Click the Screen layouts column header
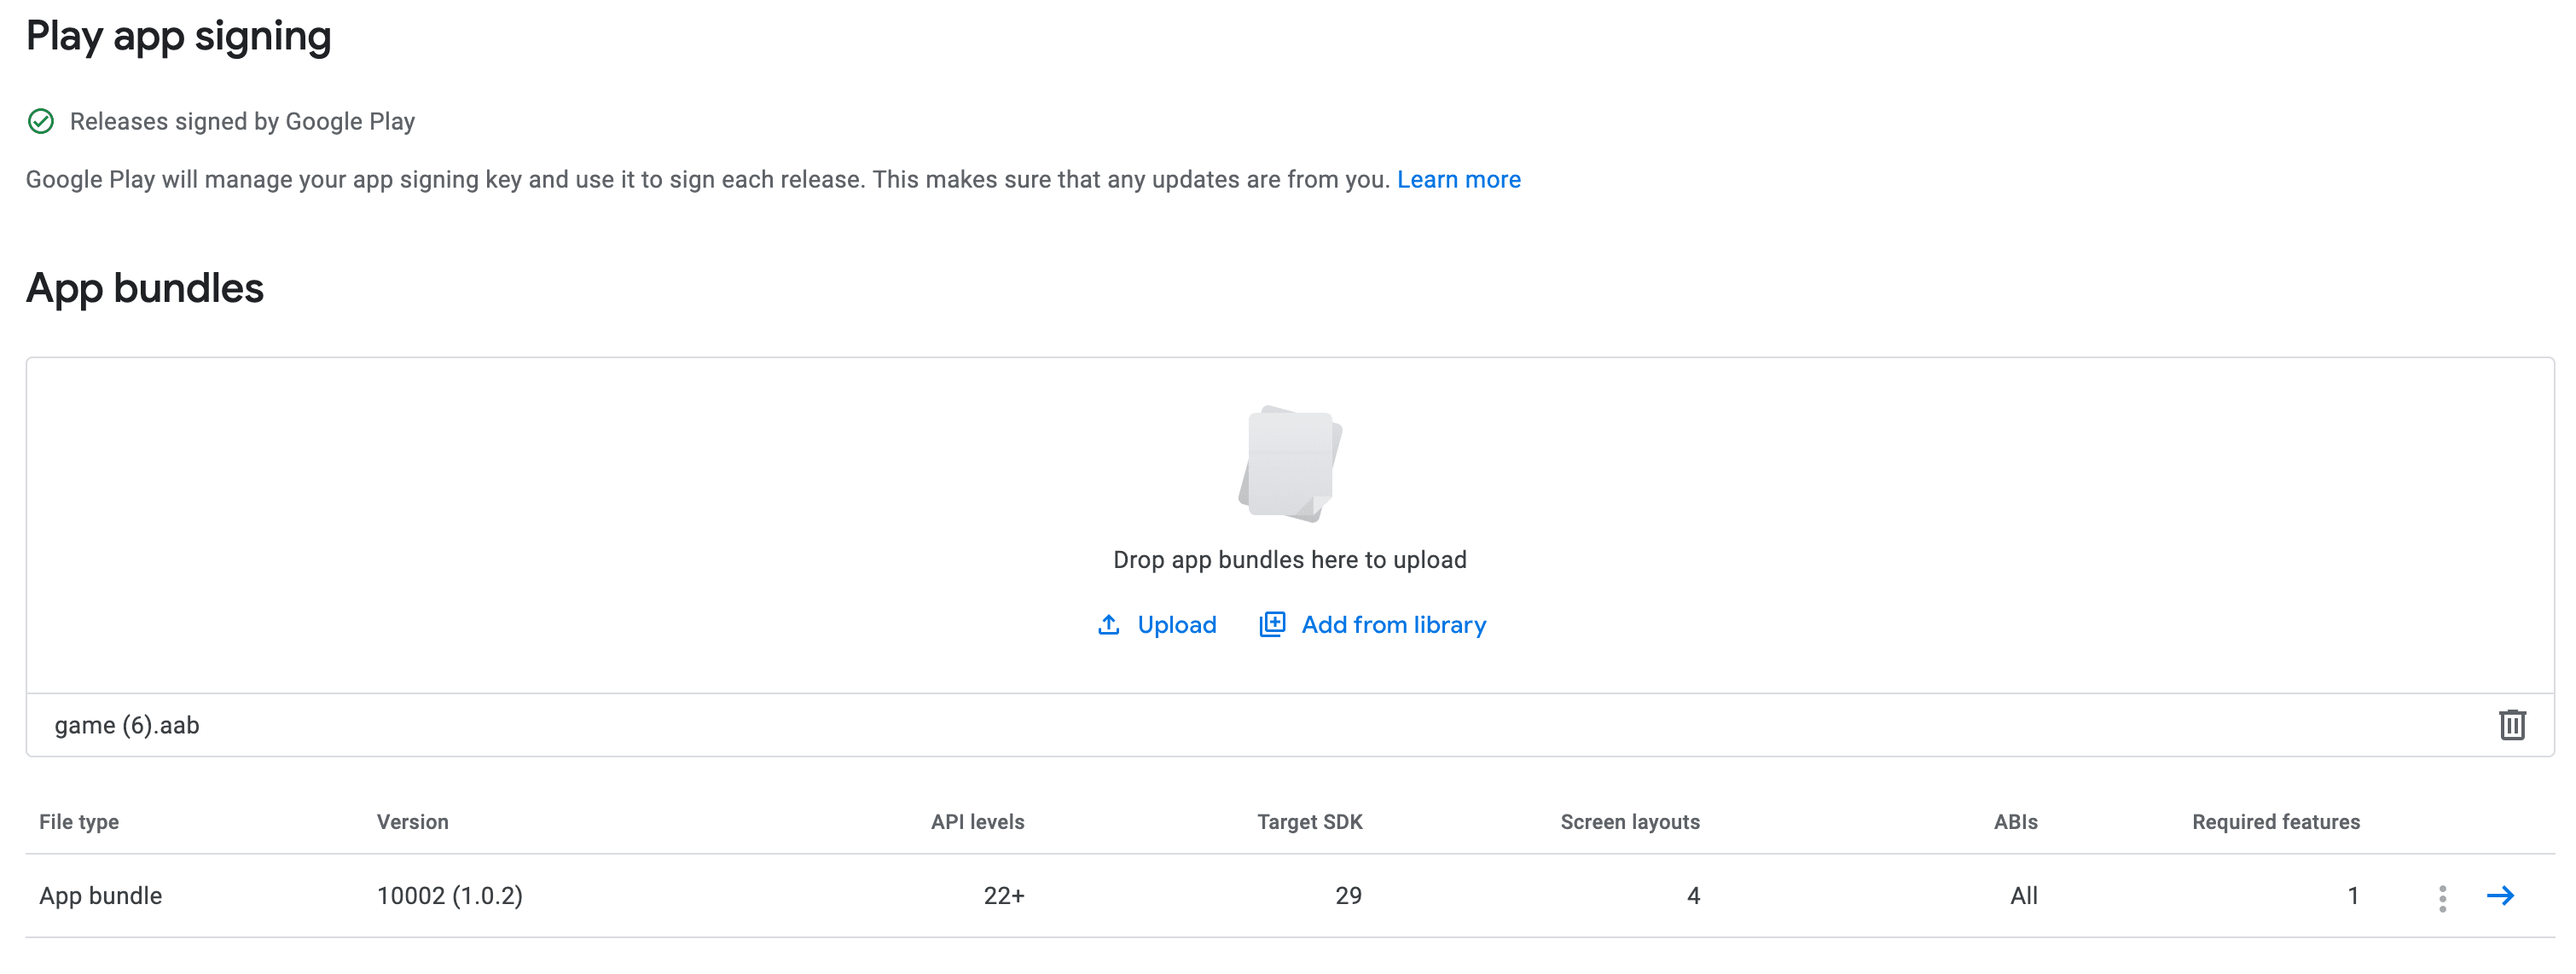This screenshot has height=974, width=2576. (x=1629, y=822)
